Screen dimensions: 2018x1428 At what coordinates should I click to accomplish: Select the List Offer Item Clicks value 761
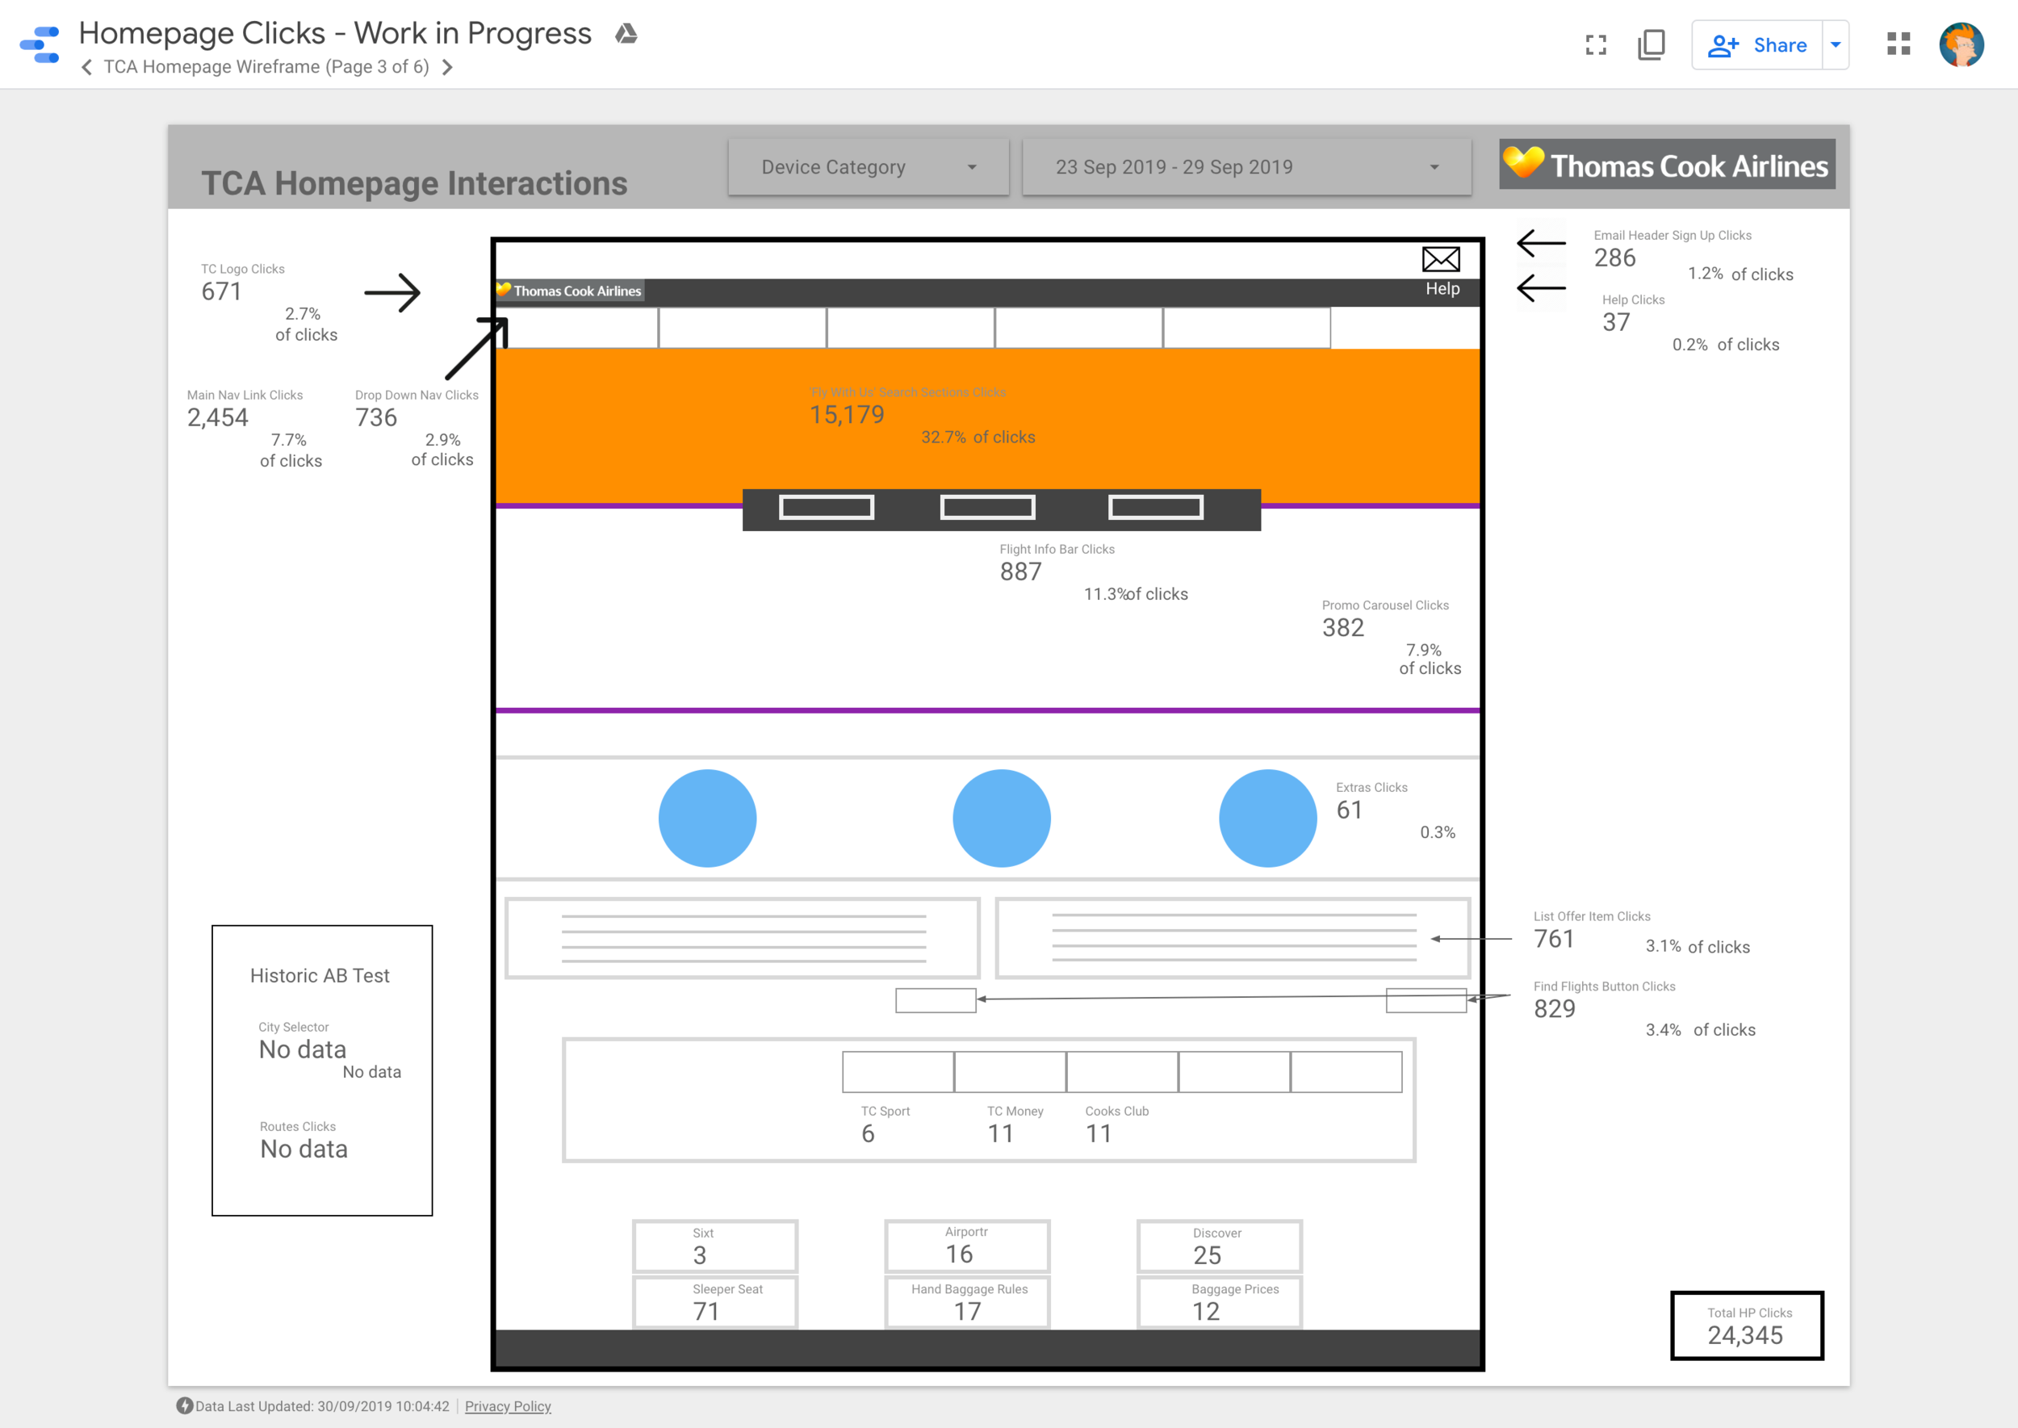(x=1554, y=939)
